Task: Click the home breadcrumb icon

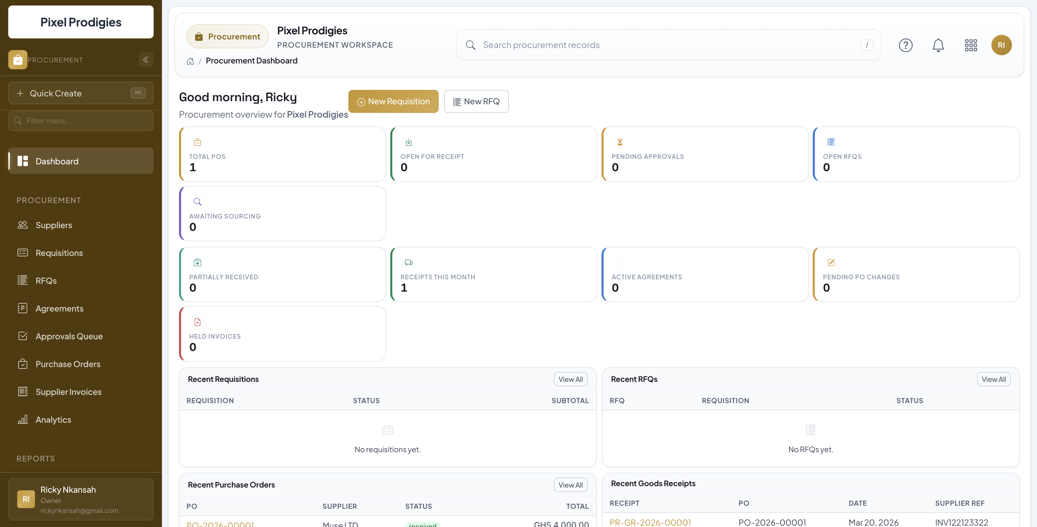Action: tap(190, 61)
